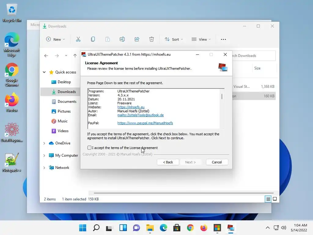Open Task View on taskbar
313x235 pixels.
point(109,228)
